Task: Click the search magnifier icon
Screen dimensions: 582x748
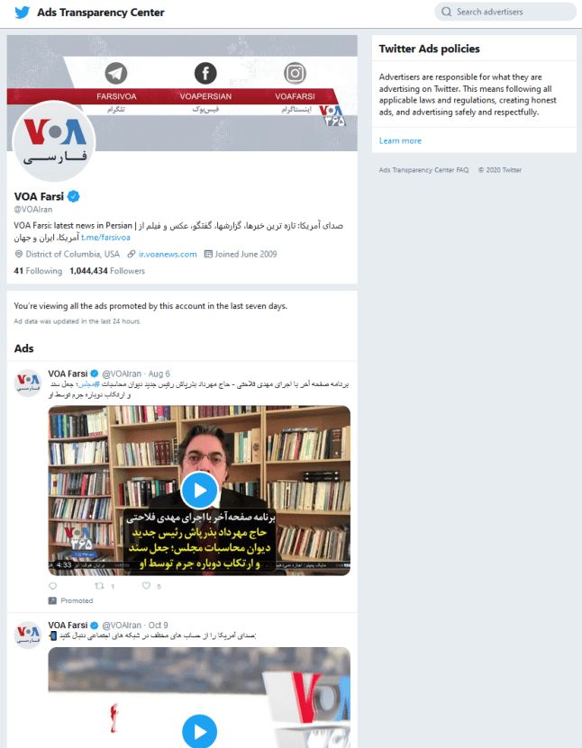Action: (446, 12)
